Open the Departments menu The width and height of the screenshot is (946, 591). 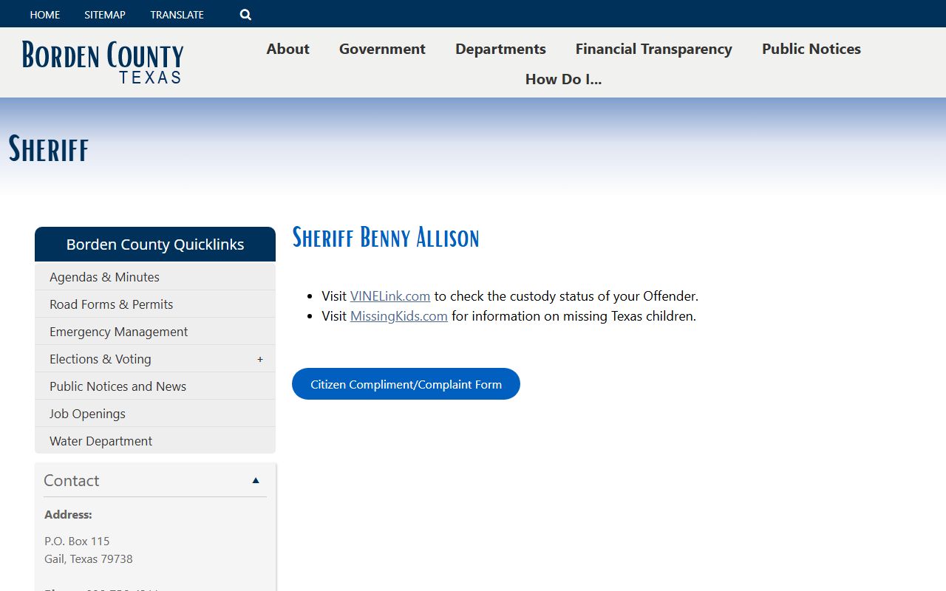[x=500, y=49]
